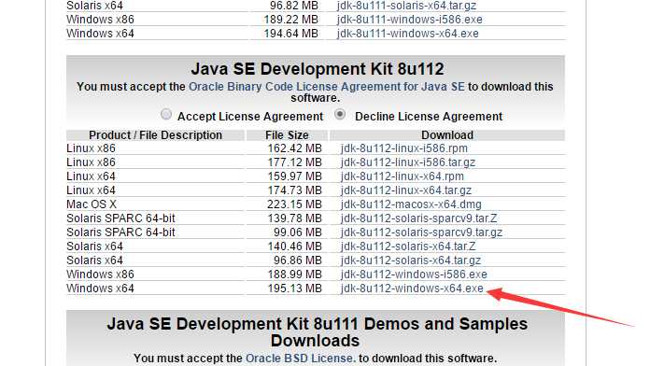Screen dimensions: 664x366
Task: Click the 189.22 MB file size
Action: pos(291,20)
